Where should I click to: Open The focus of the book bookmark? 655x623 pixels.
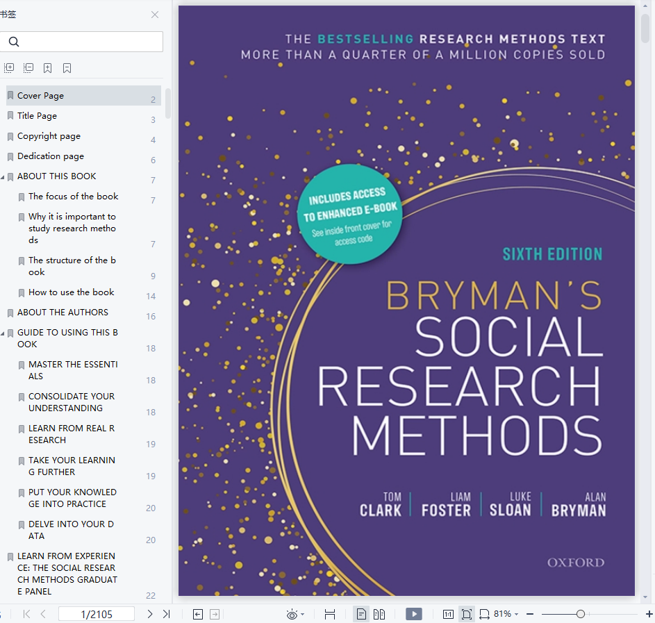(73, 197)
